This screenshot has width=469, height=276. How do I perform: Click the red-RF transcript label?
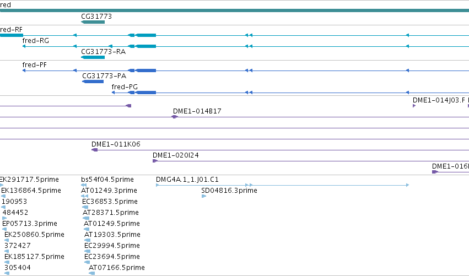[11, 30]
